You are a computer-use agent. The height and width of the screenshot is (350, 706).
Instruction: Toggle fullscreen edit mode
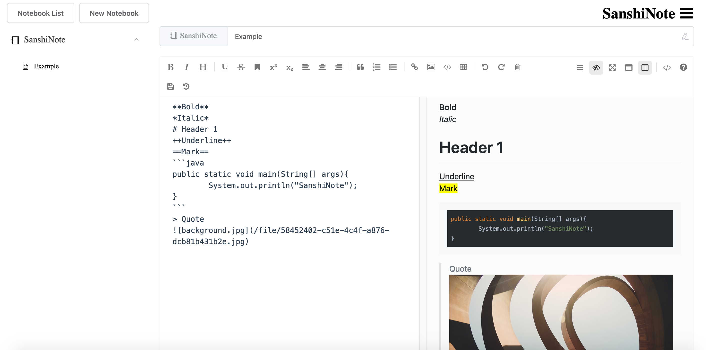point(612,68)
